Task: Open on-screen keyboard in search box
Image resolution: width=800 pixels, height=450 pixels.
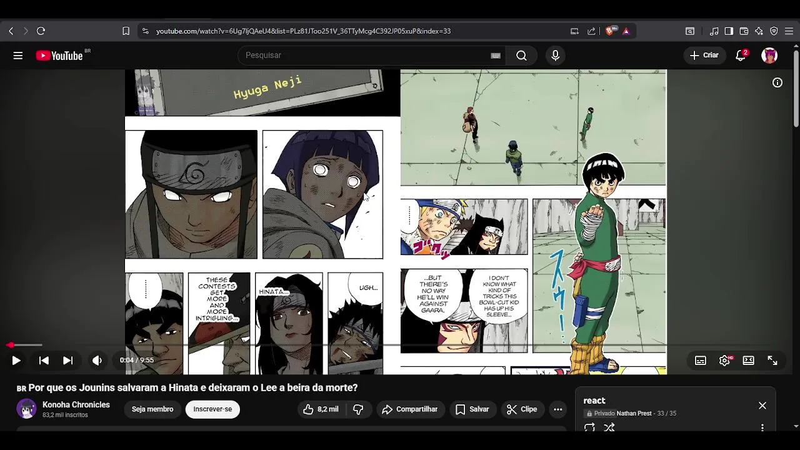Action: (496, 56)
